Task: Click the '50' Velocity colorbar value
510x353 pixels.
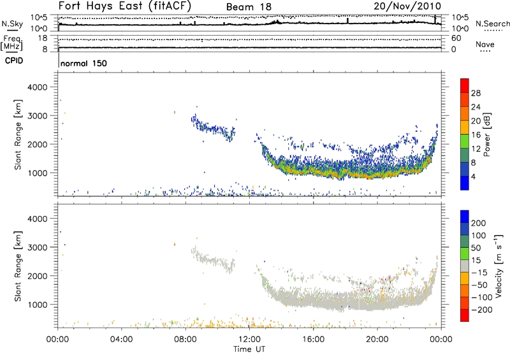Action: point(476,248)
